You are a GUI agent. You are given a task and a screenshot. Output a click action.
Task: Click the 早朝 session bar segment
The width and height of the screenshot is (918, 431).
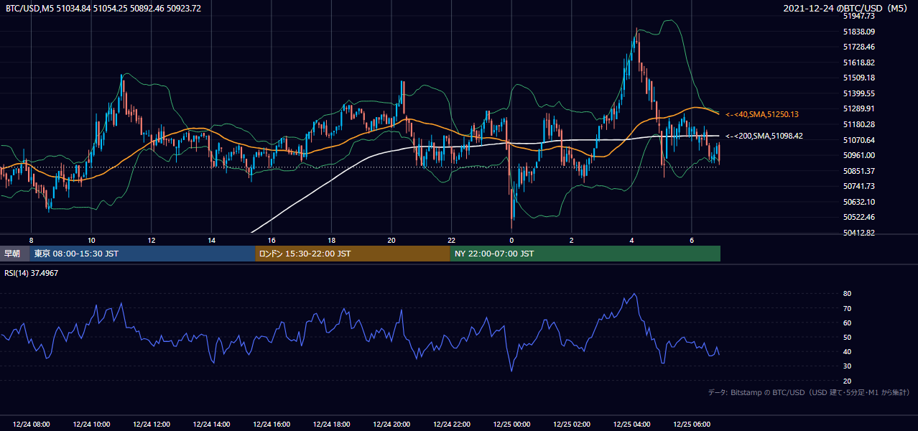coord(14,254)
